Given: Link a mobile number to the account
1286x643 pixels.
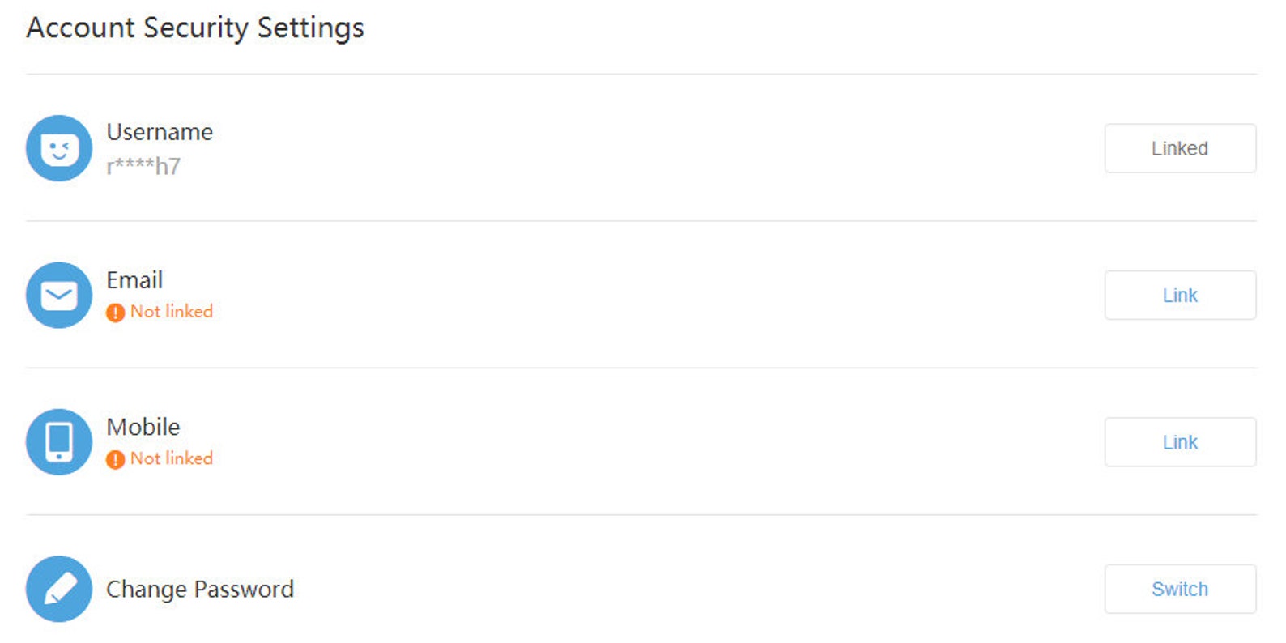Looking at the screenshot, I should point(1180,442).
